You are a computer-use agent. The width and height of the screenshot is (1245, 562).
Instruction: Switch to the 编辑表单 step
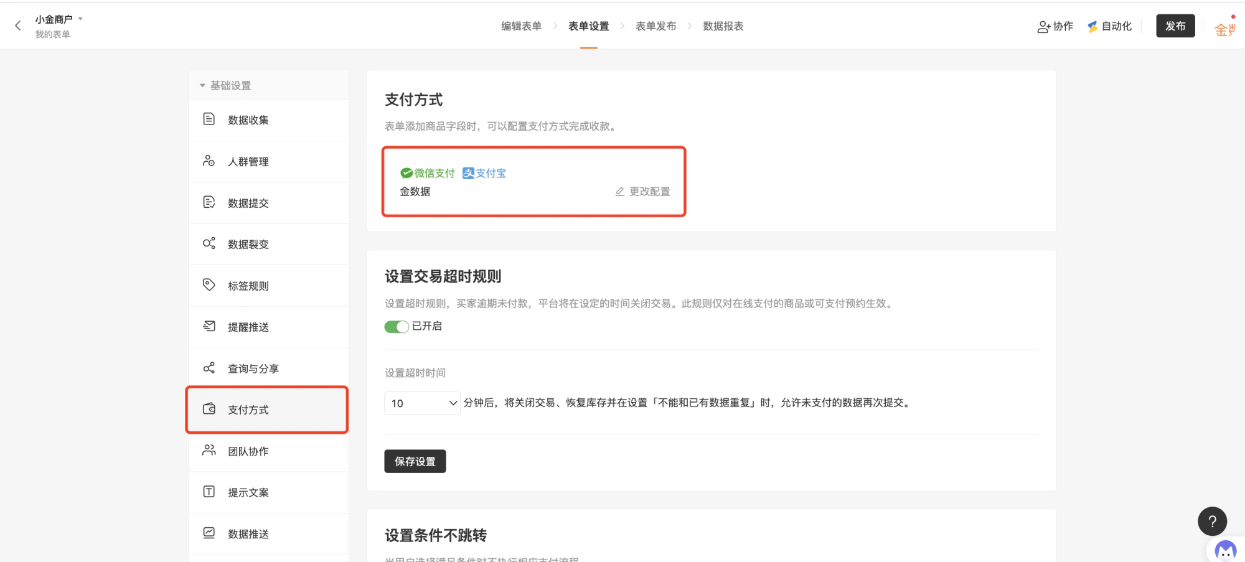click(521, 26)
